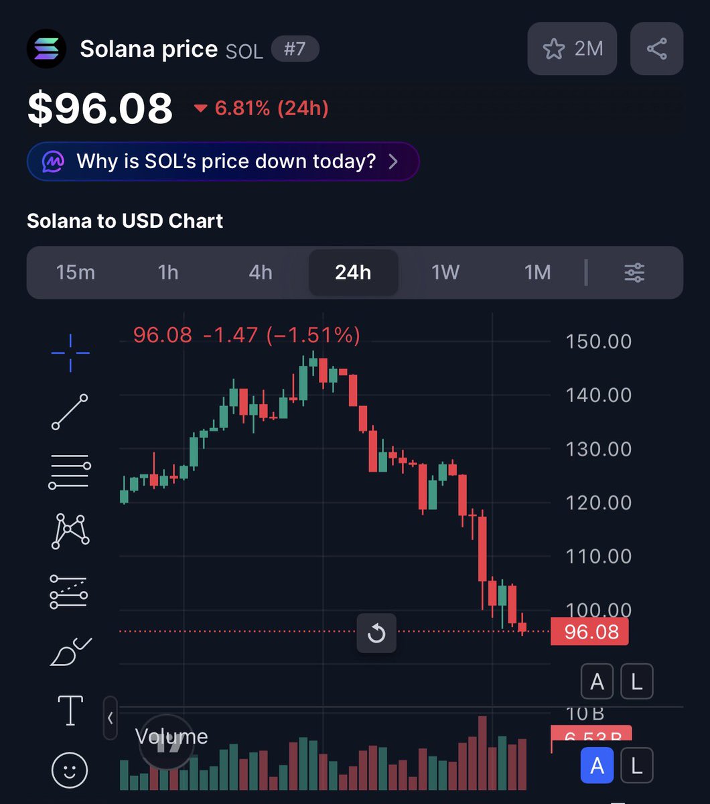Add Solana to watchlist with star
710x804 pixels.
tap(571, 49)
